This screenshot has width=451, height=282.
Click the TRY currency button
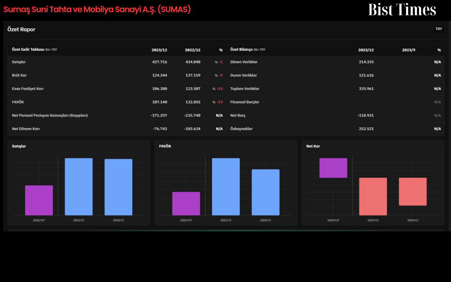click(439, 29)
